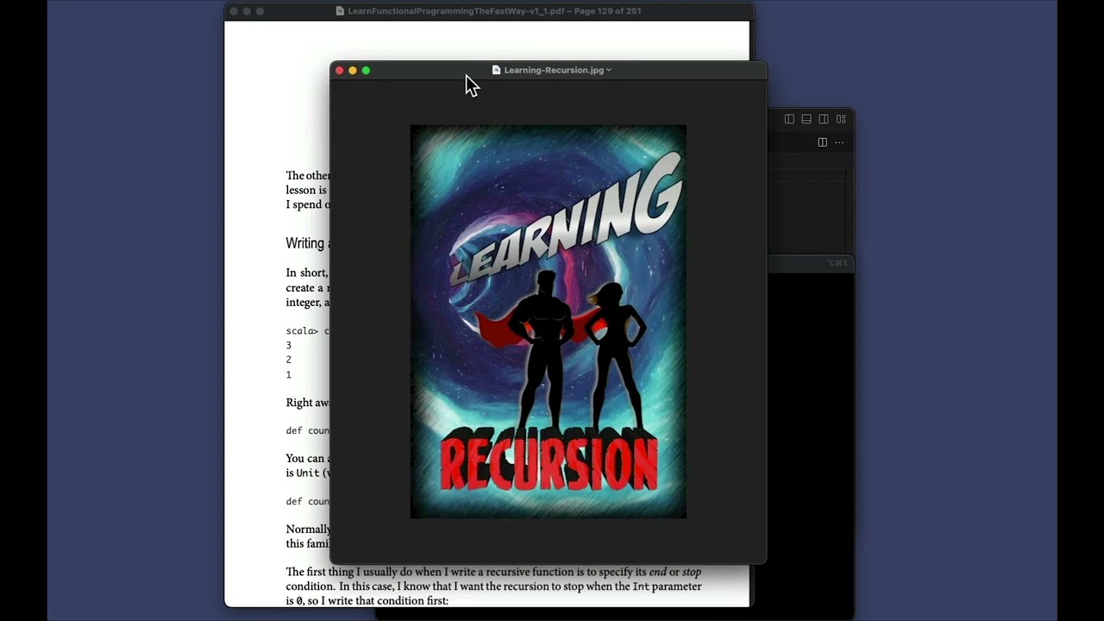The width and height of the screenshot is (1104, 621).
Task: Open Learning-Recursion.jpg title dropdown chevron
Action: click(609, 70)
